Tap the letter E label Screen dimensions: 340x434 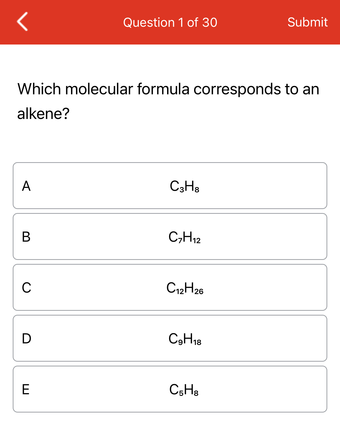26,390
